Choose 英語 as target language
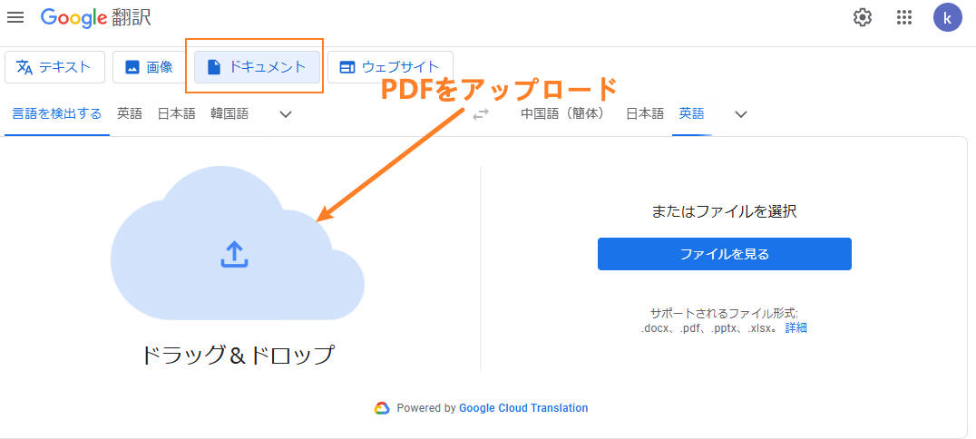 [x=691, y=114]
